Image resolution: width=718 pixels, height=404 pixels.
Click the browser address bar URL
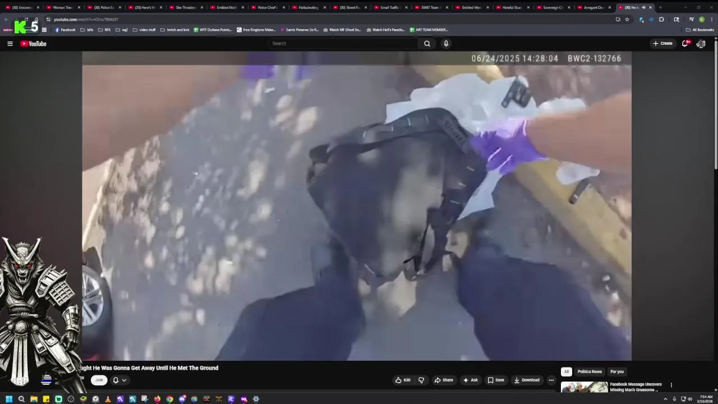[86, 19]
